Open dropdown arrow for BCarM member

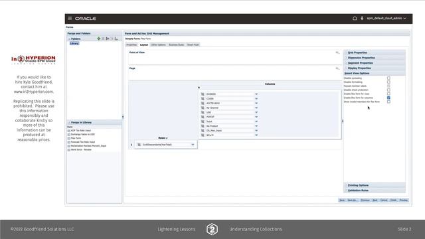(x=256, y=135)
